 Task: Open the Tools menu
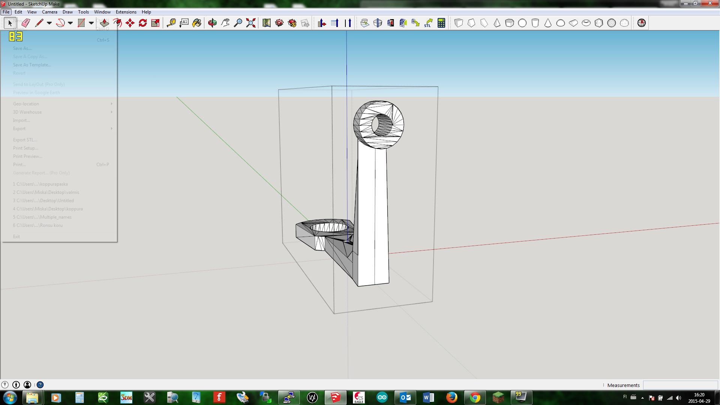coord(83,12)
